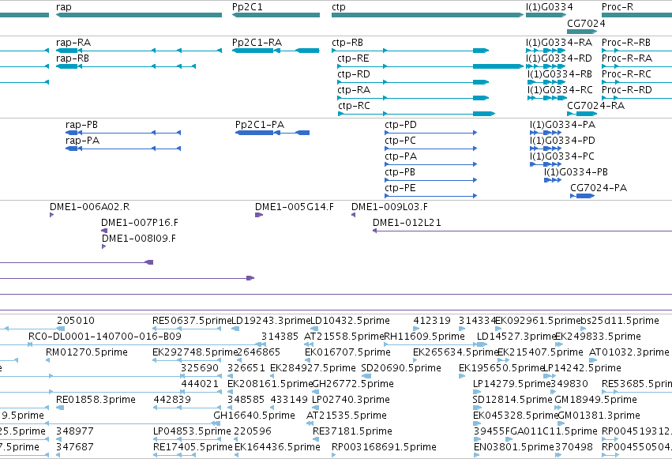Select BAC end DME1-007P16.F label
This screenshot has width=672, height=459.
140,223
